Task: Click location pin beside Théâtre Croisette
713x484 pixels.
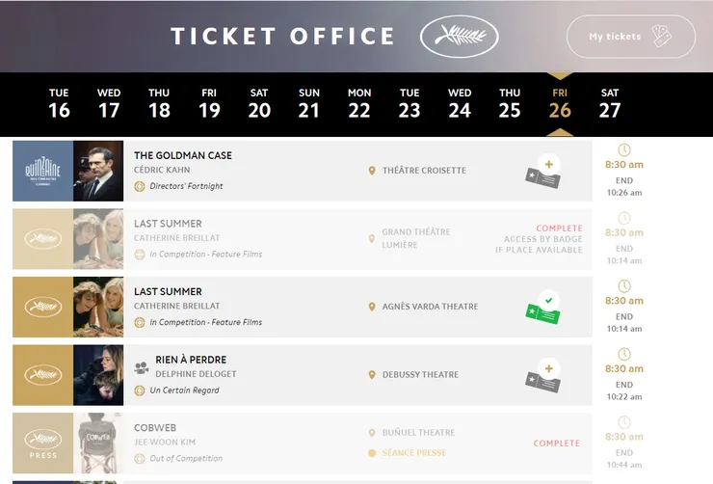Action: point(372,171)
